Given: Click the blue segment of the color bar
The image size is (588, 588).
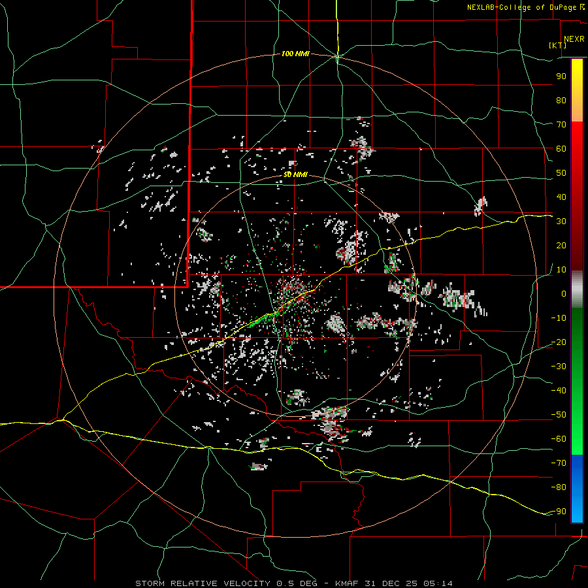Looking at the screenshot, I should (x=577, y=489).
